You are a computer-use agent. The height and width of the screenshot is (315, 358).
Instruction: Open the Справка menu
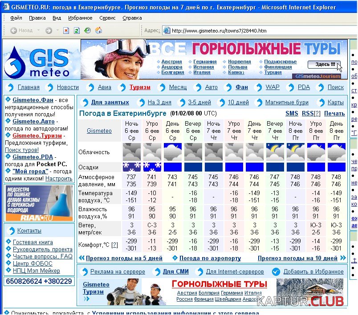[x=132, y=18]
